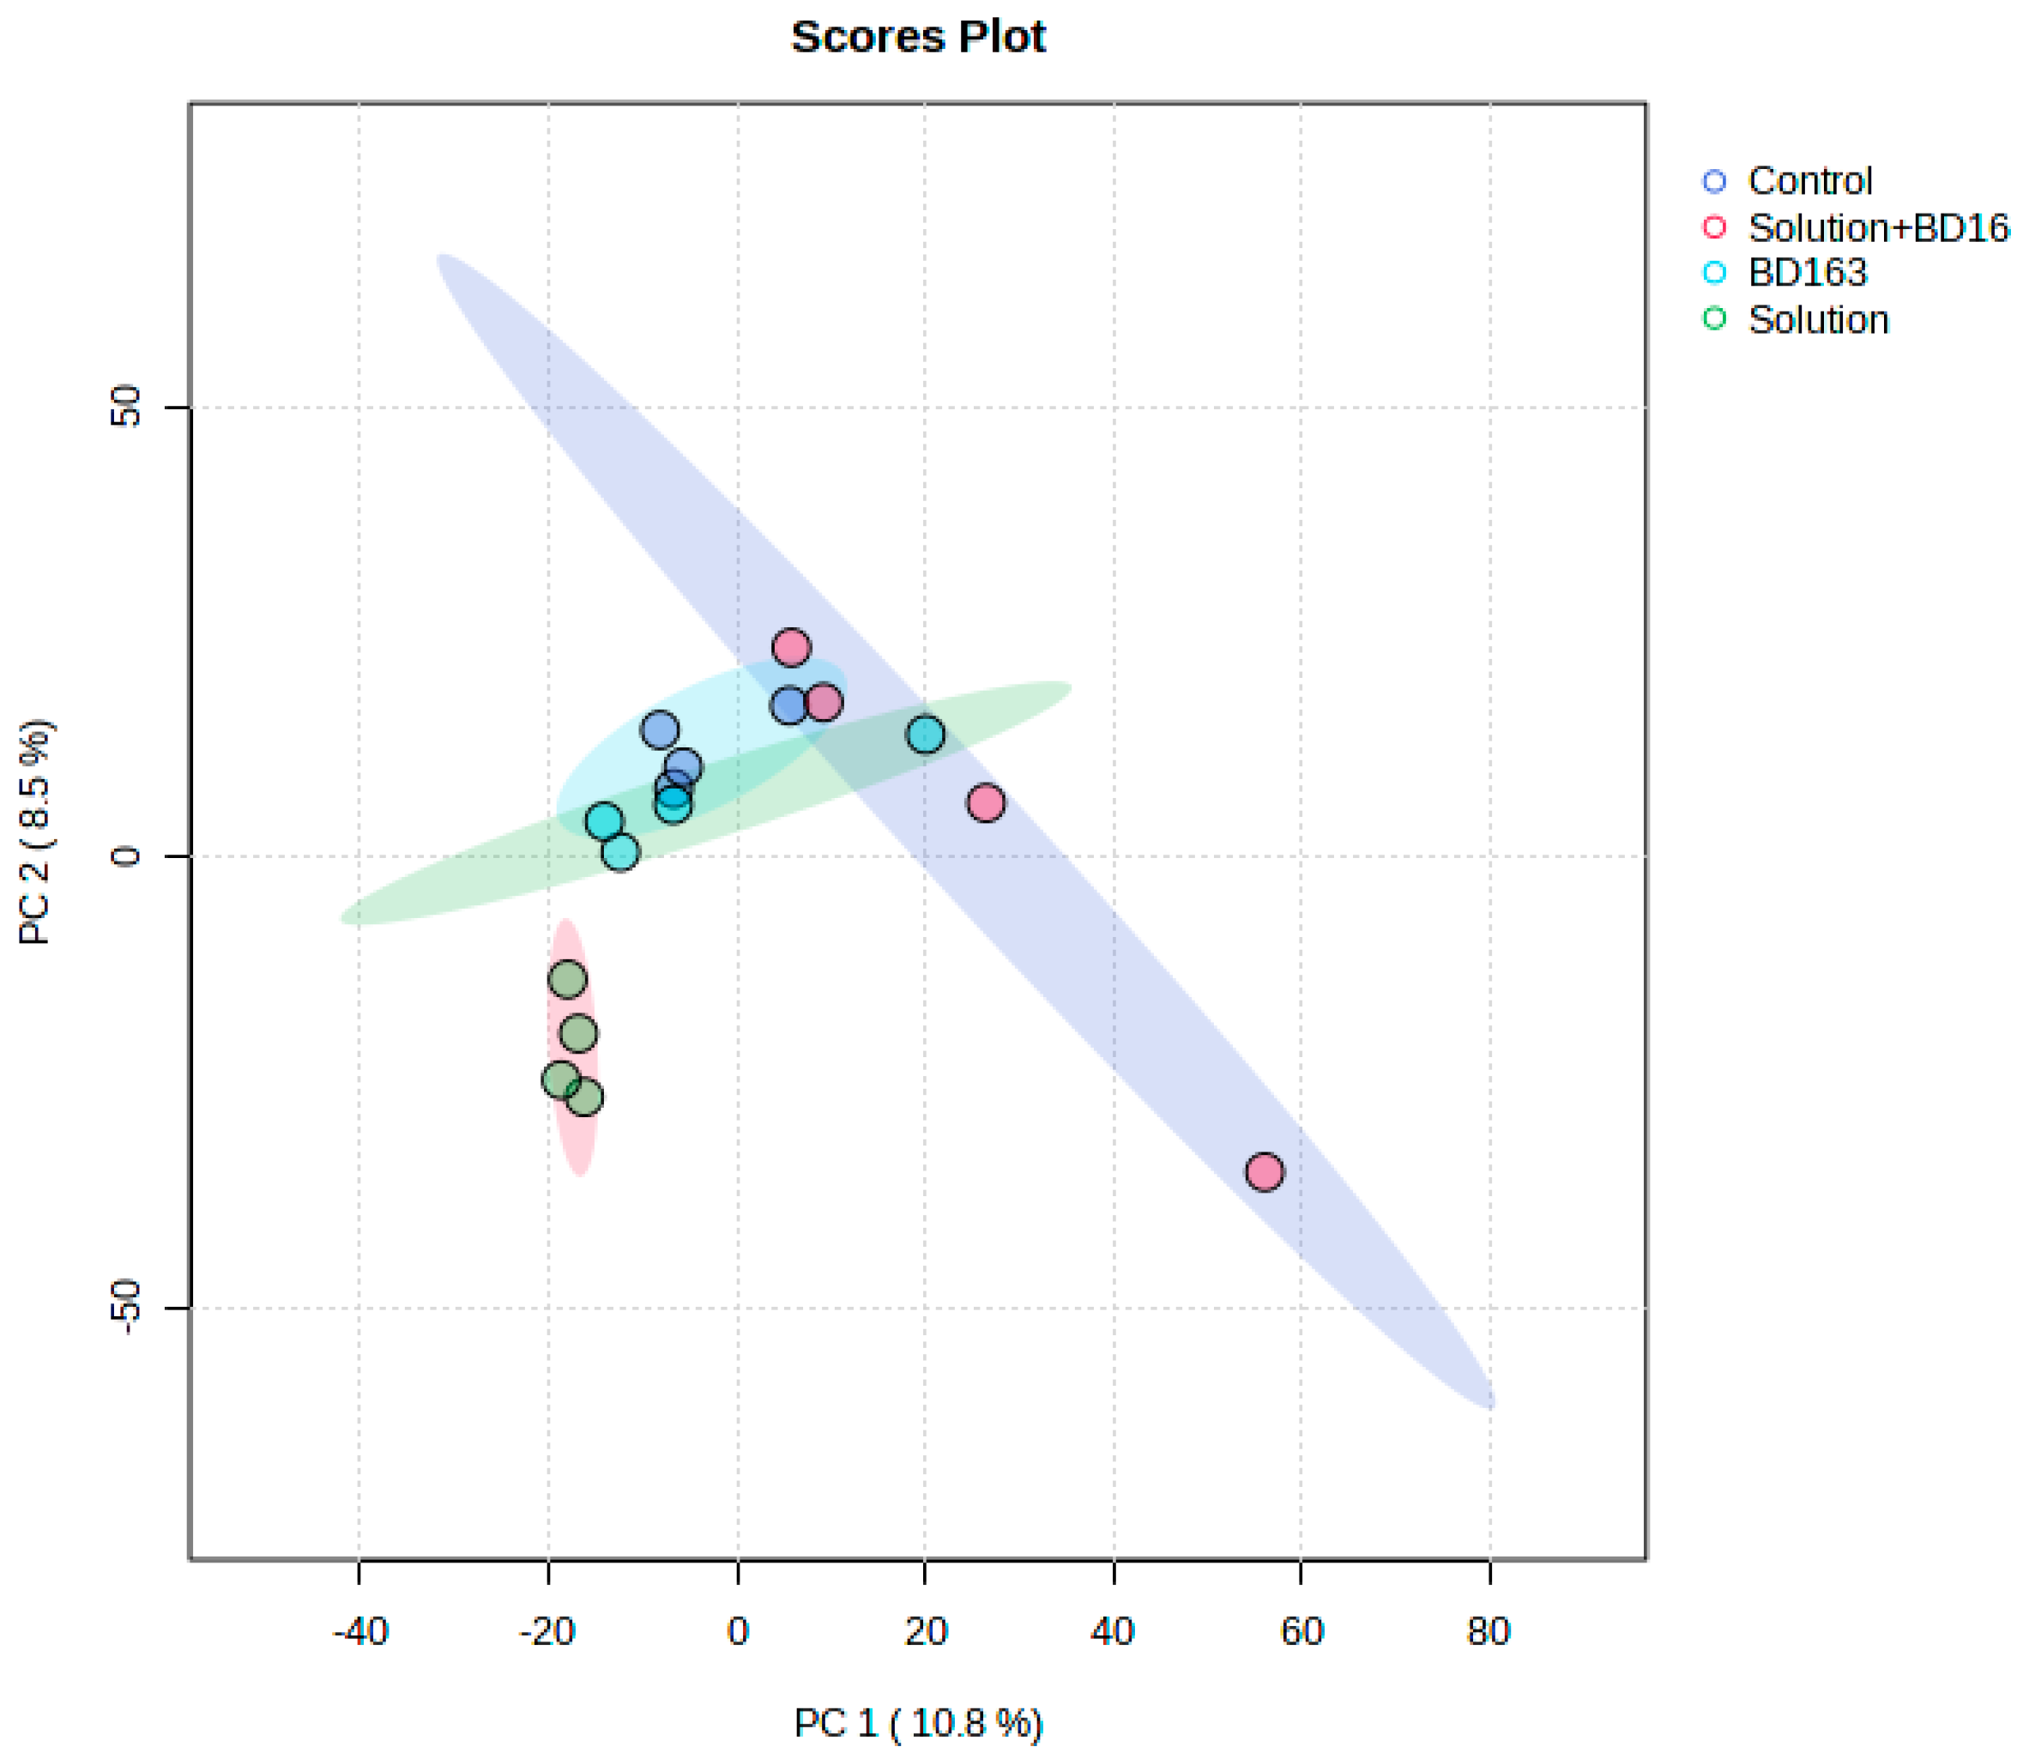This screenshot has height=1759, width=2023.
Task: Click the PC 2 (8.5 %) axis label
Action: pyautogui.click(x=35, y=832)
